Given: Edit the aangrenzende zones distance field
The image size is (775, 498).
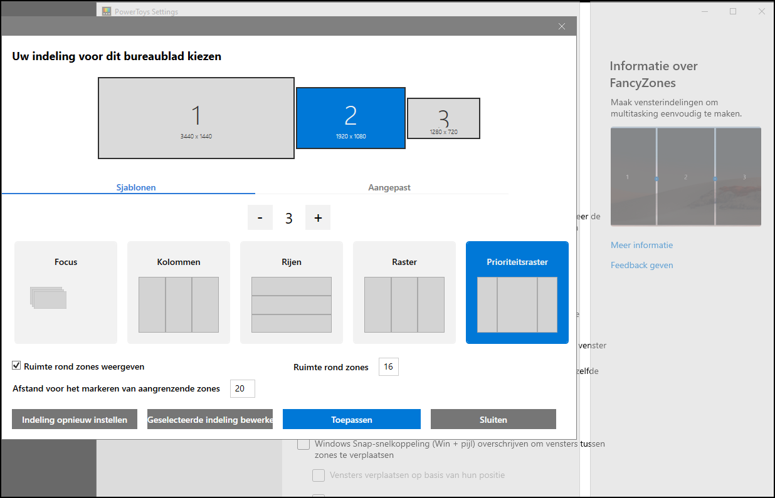Looking at the screenshot, I should pos(243,388).
